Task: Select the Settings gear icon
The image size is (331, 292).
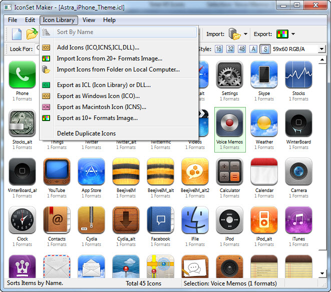Action: tap(229, 74)
